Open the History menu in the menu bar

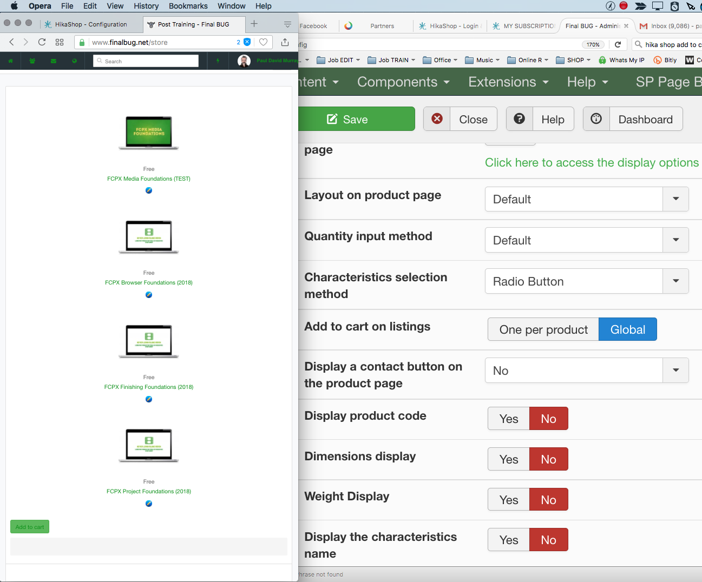(x=146, y=6)
